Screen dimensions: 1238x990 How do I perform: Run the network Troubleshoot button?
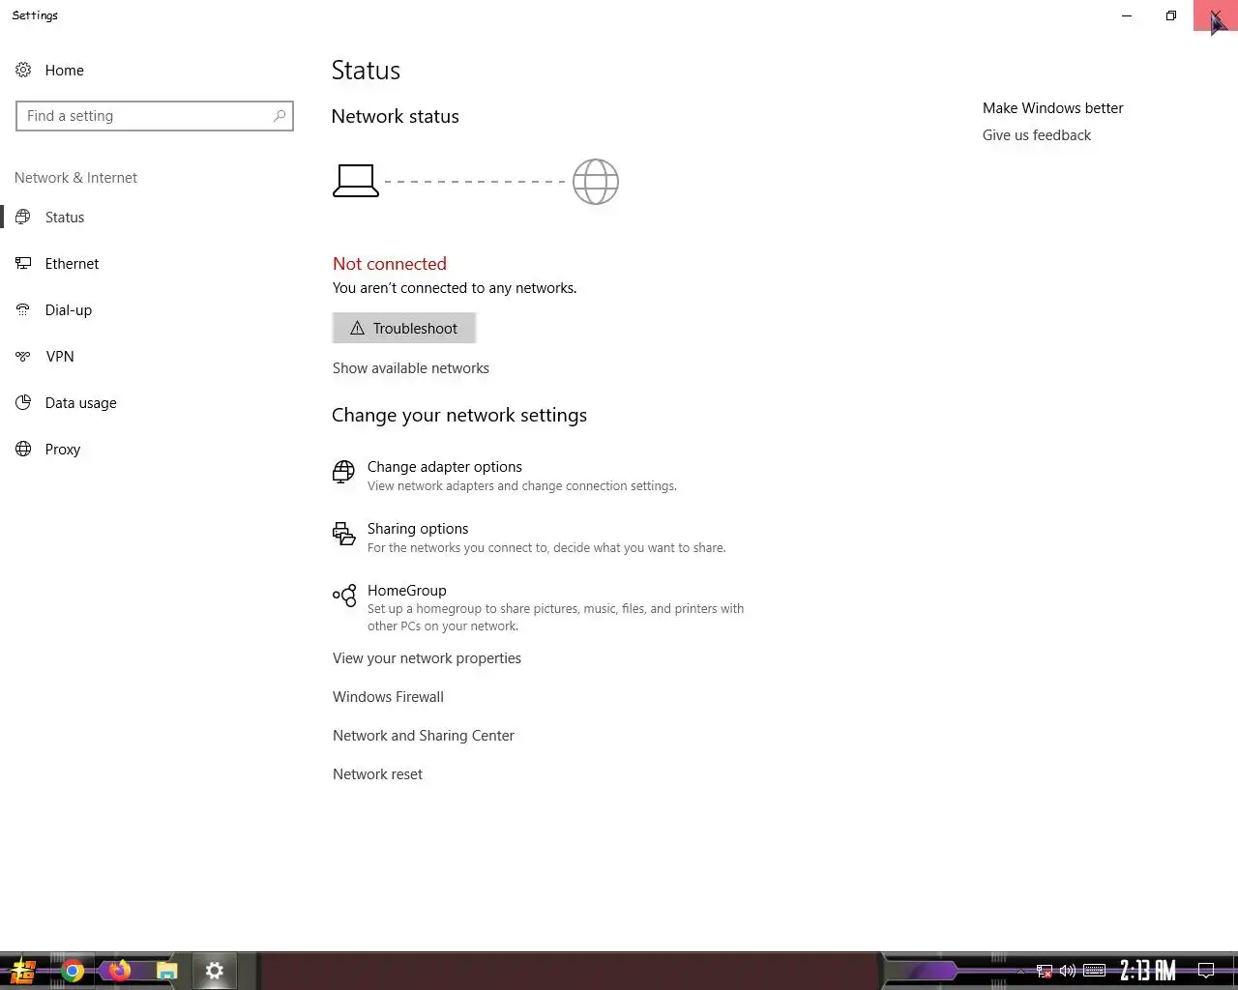pyautogui.click(x=404, y=328)
